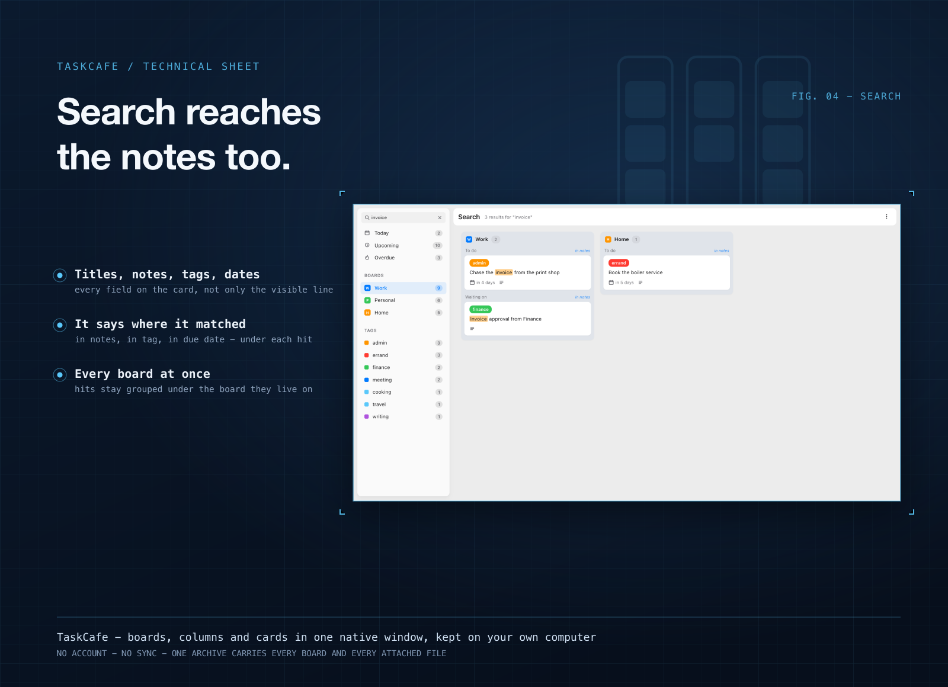Viewport: 948px width, 687px height.
Task: Click the Work results count badge 2
Action: pos(496,239)
